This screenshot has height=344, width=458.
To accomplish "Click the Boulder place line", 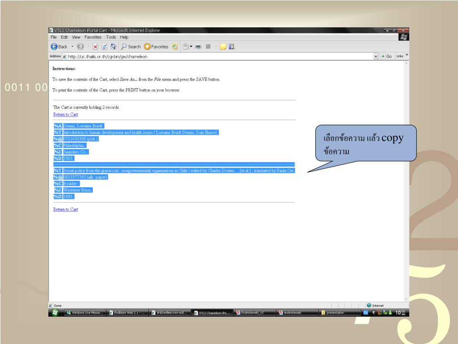I will 71,183.
